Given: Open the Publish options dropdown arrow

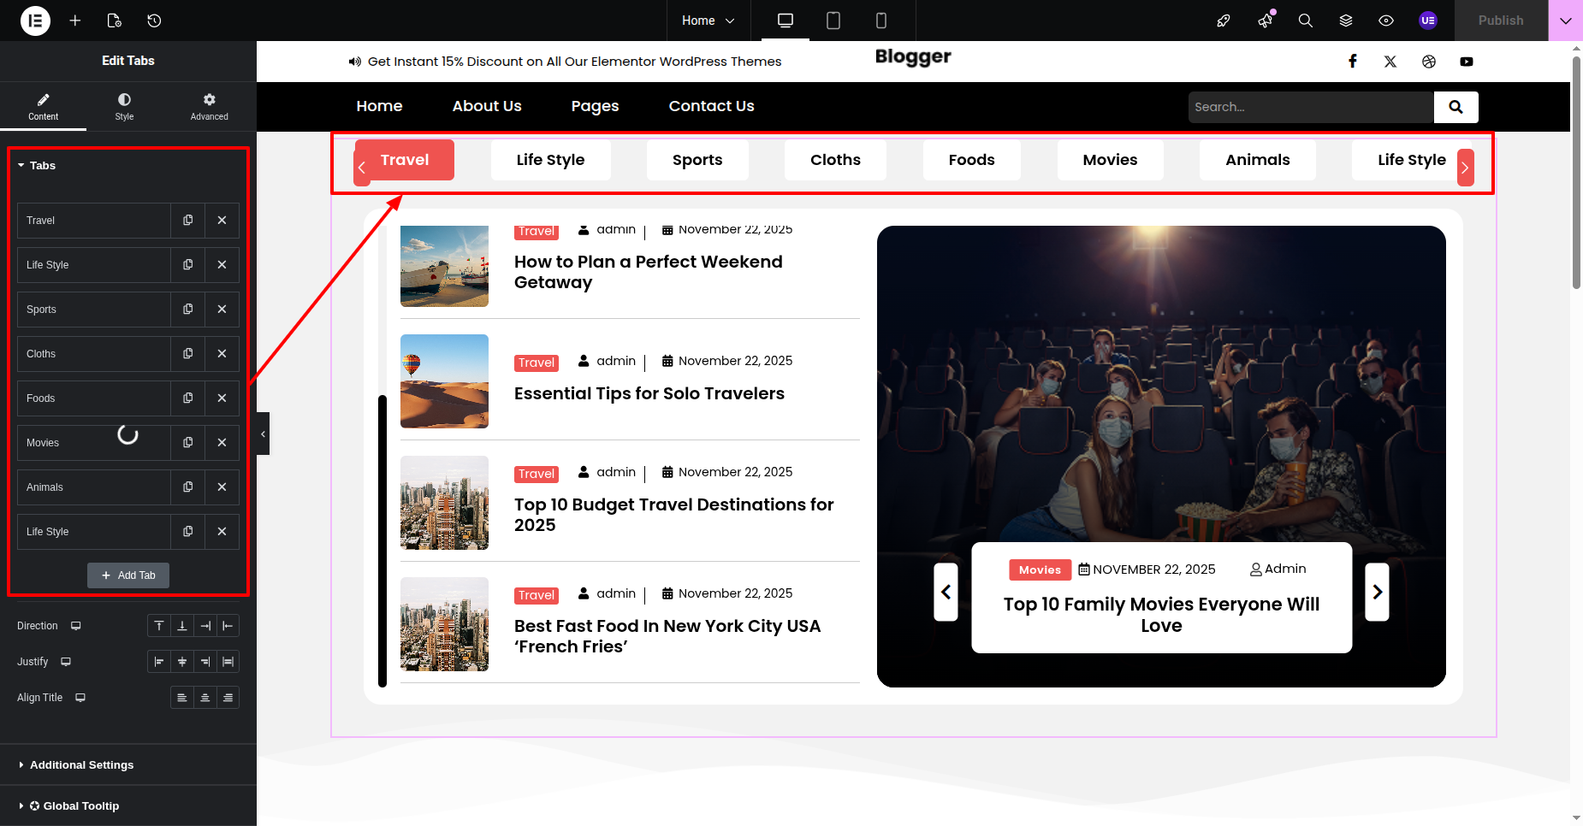Looking at the screenshot, I should point(1565,21).
